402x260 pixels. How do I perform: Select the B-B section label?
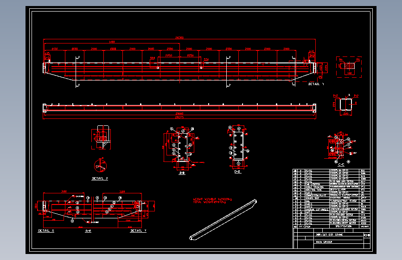point(182,173)
